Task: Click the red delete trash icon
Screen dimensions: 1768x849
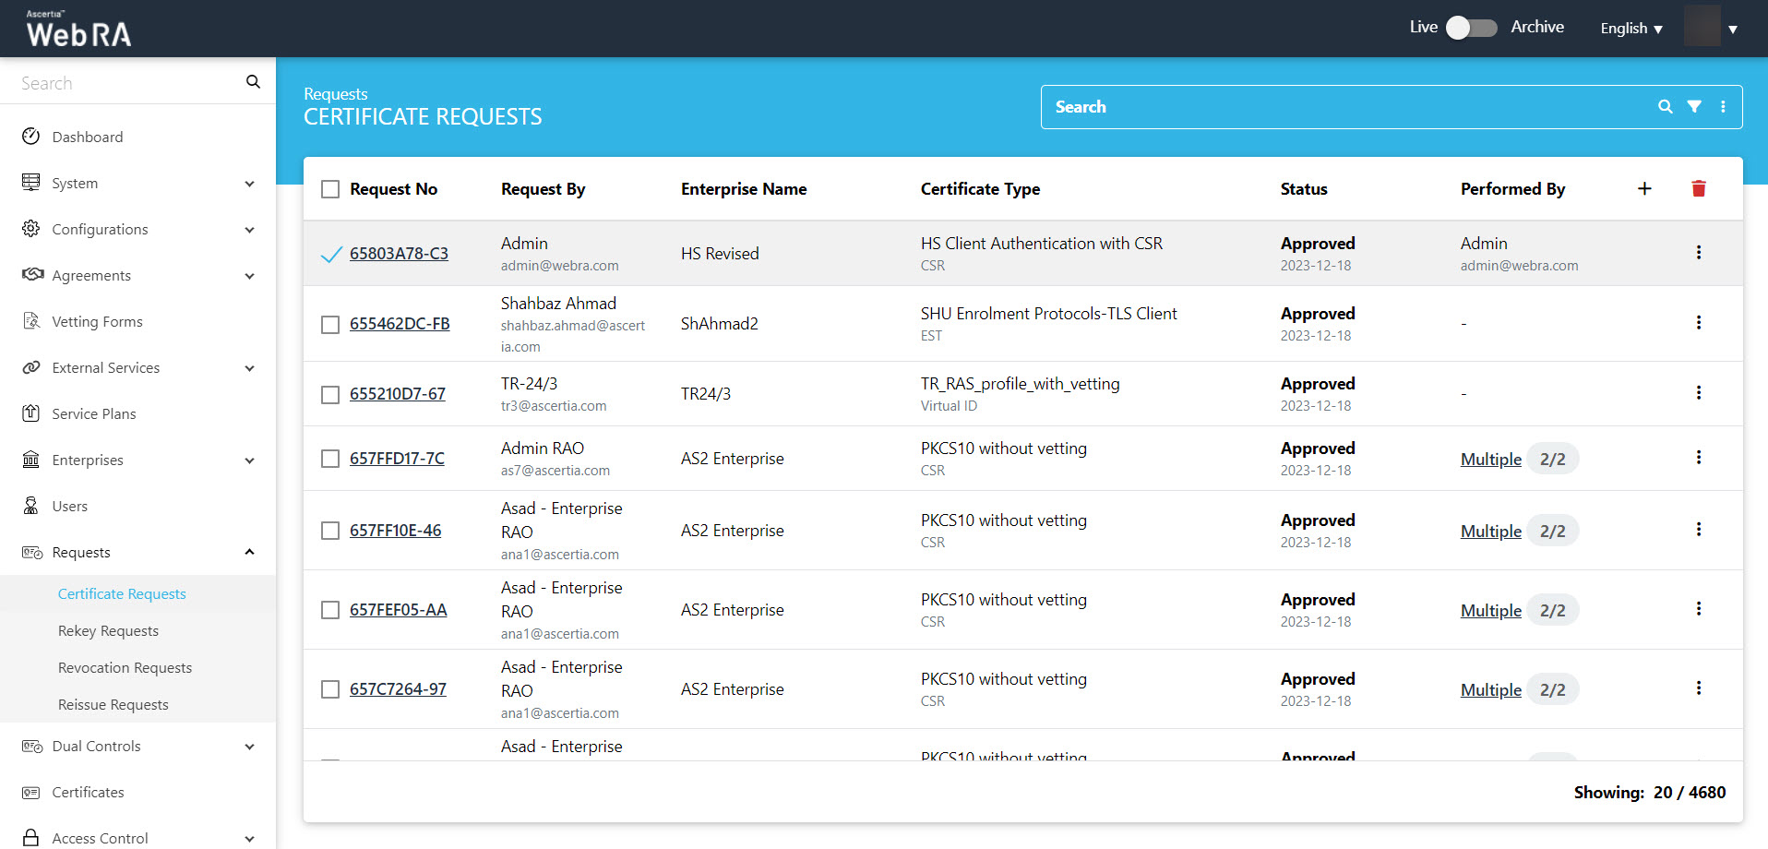Action: coord(1698,189)
